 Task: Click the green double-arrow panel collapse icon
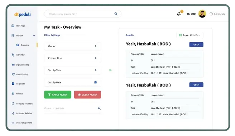click(110, 70)
